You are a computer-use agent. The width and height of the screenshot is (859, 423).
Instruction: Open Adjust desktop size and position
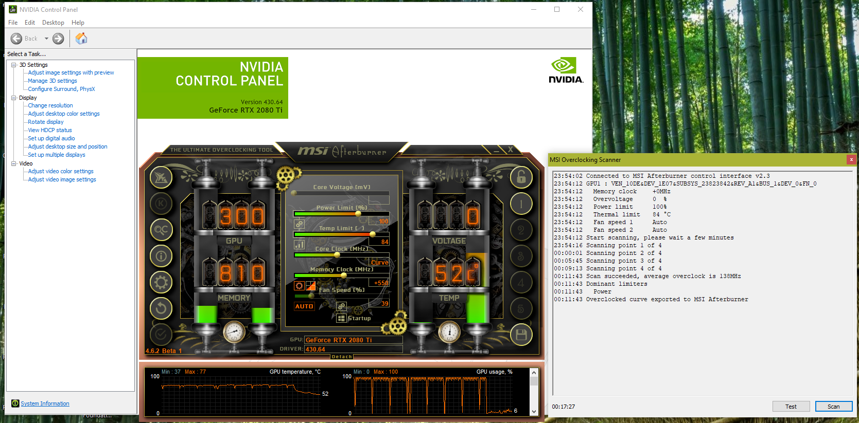67,146
